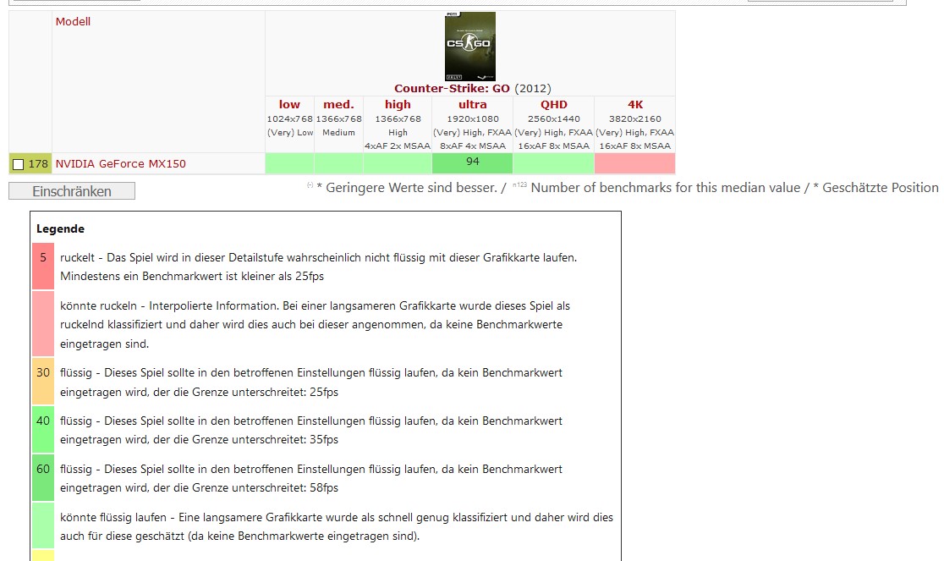This screenshot has width=944, height=561.
Task: Click the green legend swatch labeled 60
Action: point(43,477)
